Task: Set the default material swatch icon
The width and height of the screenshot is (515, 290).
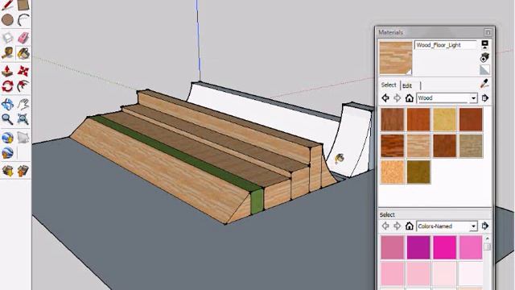Action: pyautogui.click(x=484, y=70)
